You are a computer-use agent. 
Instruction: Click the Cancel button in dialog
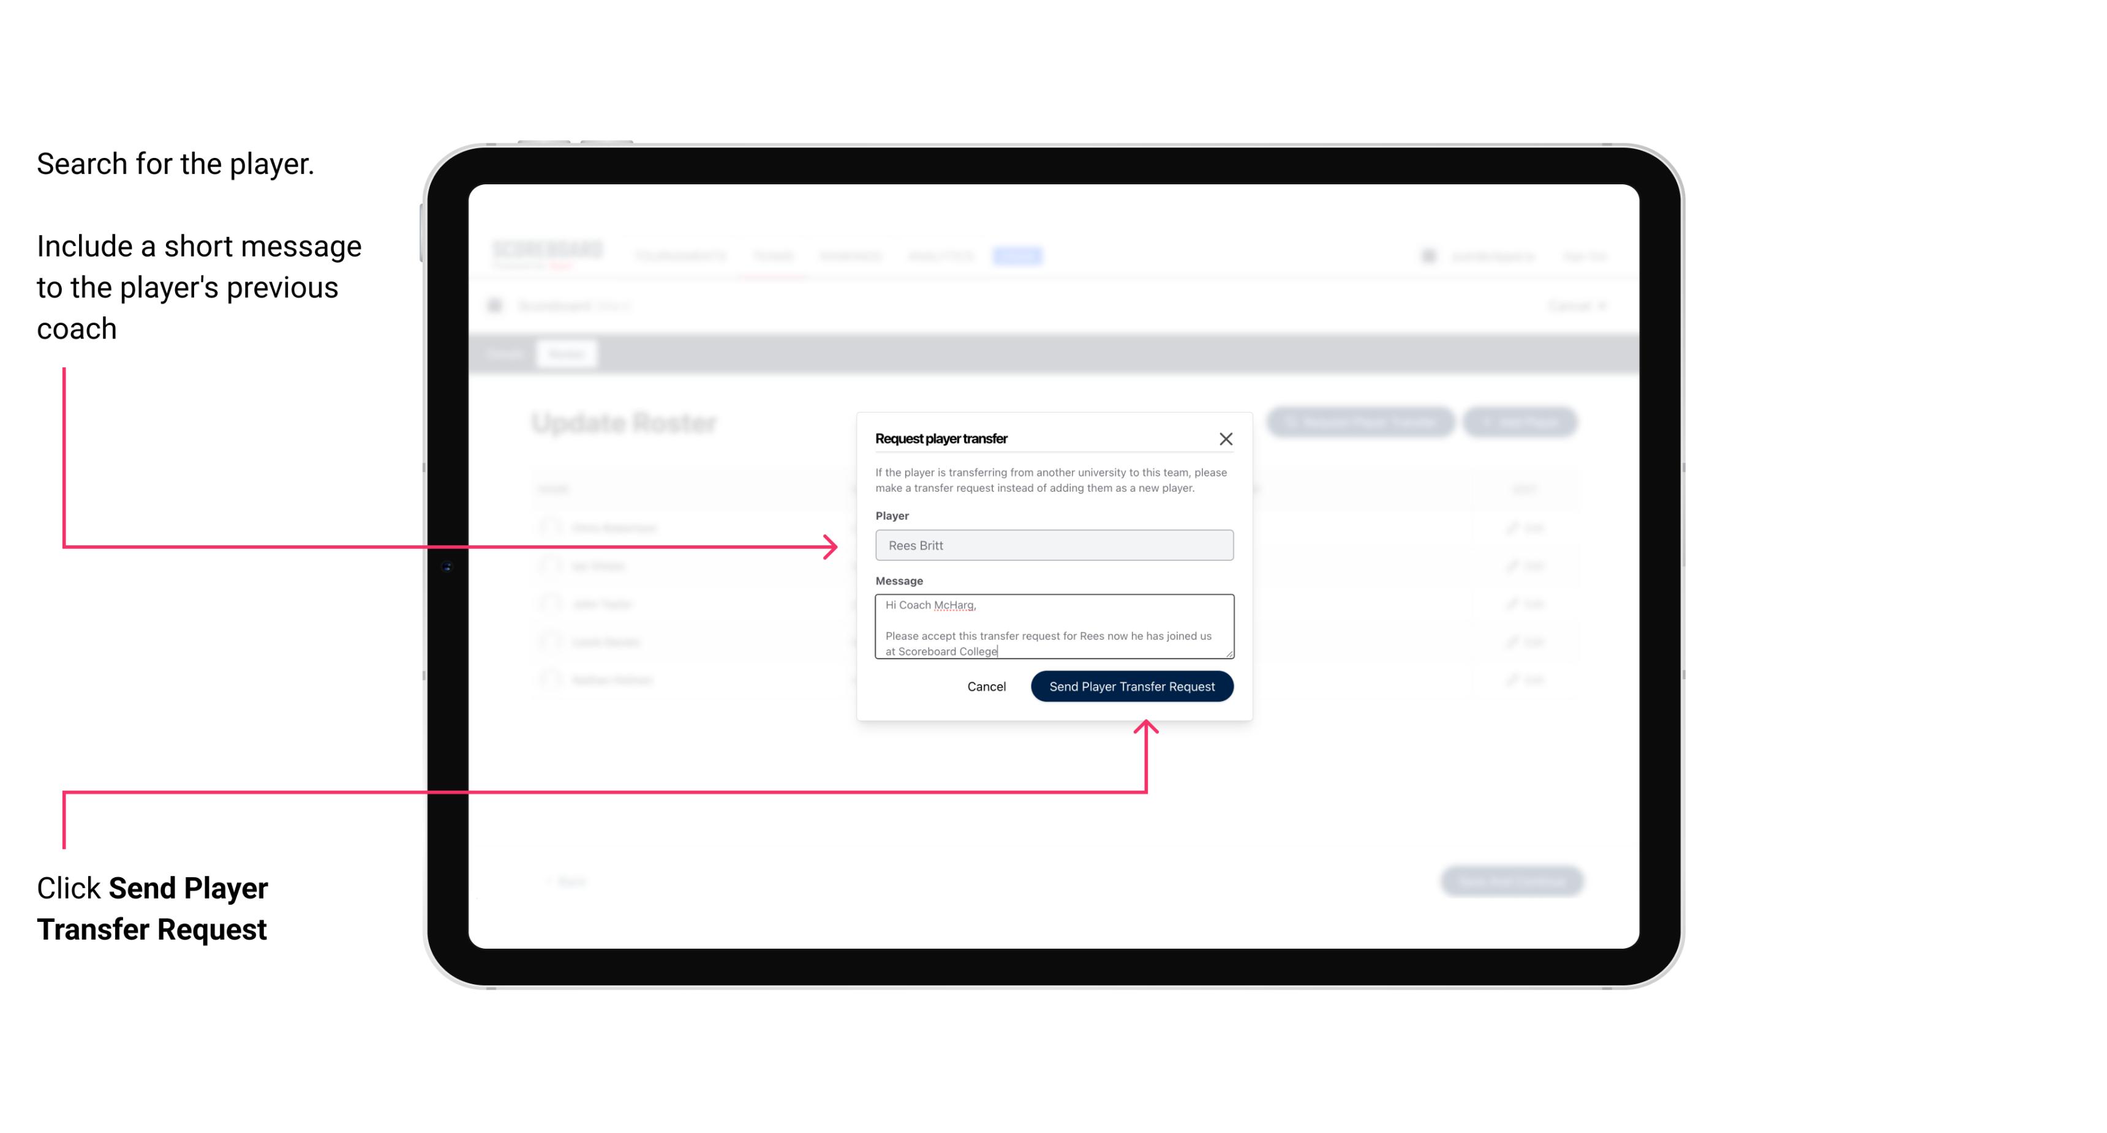coord(987,685)
